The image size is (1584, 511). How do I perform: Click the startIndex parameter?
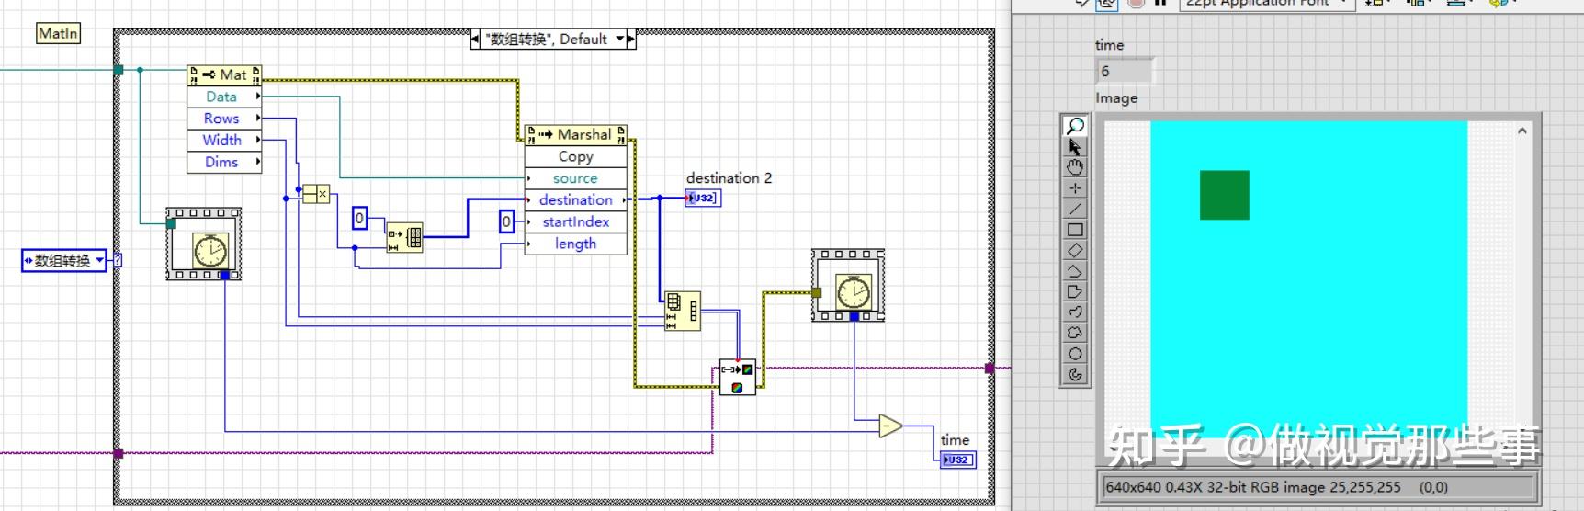tap(576, 221)
